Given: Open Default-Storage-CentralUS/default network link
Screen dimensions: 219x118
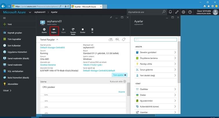Looking at the screenshot, I should (99, 71).
